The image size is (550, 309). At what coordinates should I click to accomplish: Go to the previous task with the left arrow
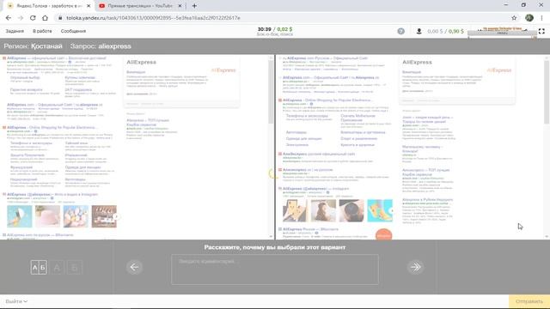point(134,267)
